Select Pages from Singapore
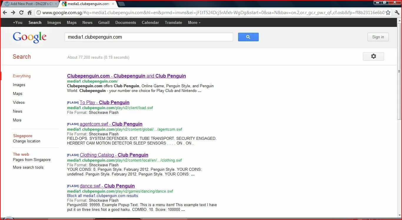Viewport: 402px width, 220px height. (x=32, y=160)
